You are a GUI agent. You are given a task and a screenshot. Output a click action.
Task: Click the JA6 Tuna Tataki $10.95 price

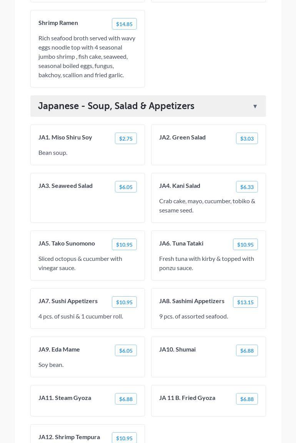(x=245, y=244)
